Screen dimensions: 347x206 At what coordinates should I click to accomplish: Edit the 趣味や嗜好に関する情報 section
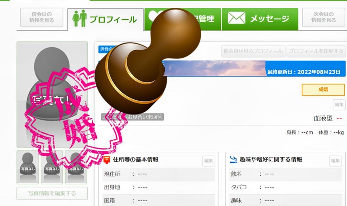pyautogui.click(x=335, y=161)
